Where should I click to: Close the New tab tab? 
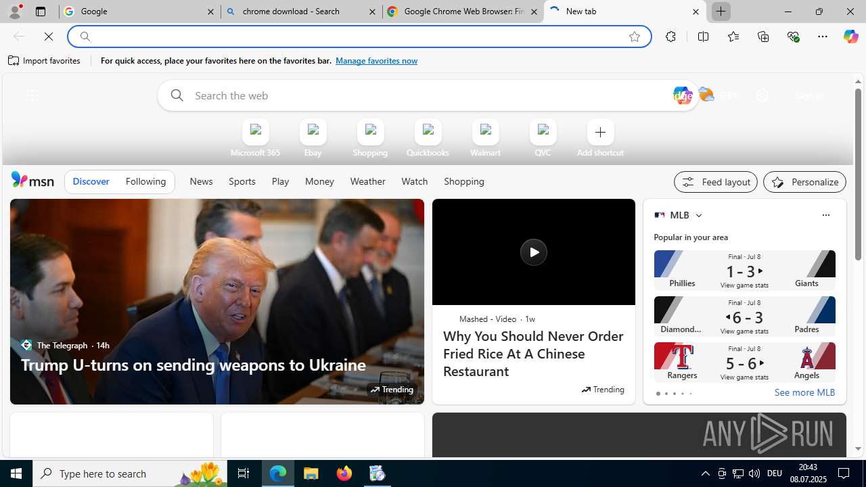tap(696, 11)
